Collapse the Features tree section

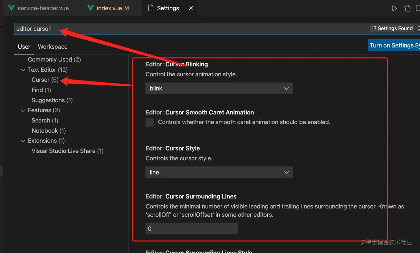(x=23, y=111)
